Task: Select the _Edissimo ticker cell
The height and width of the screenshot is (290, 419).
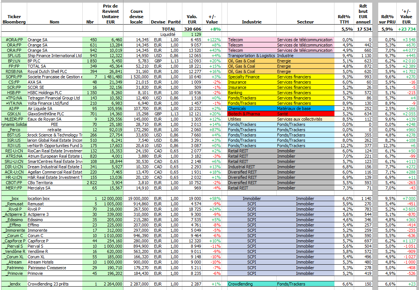Action: point(14,220)
